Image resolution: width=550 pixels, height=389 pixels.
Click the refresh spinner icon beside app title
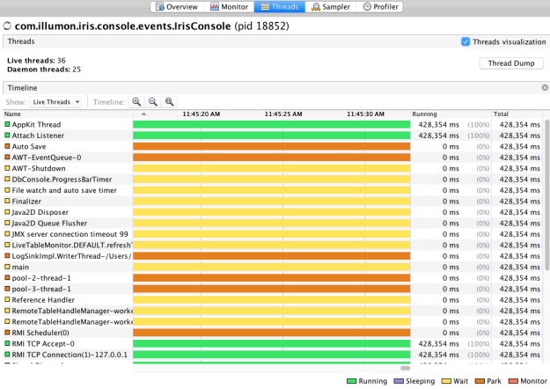pos(7,26)
